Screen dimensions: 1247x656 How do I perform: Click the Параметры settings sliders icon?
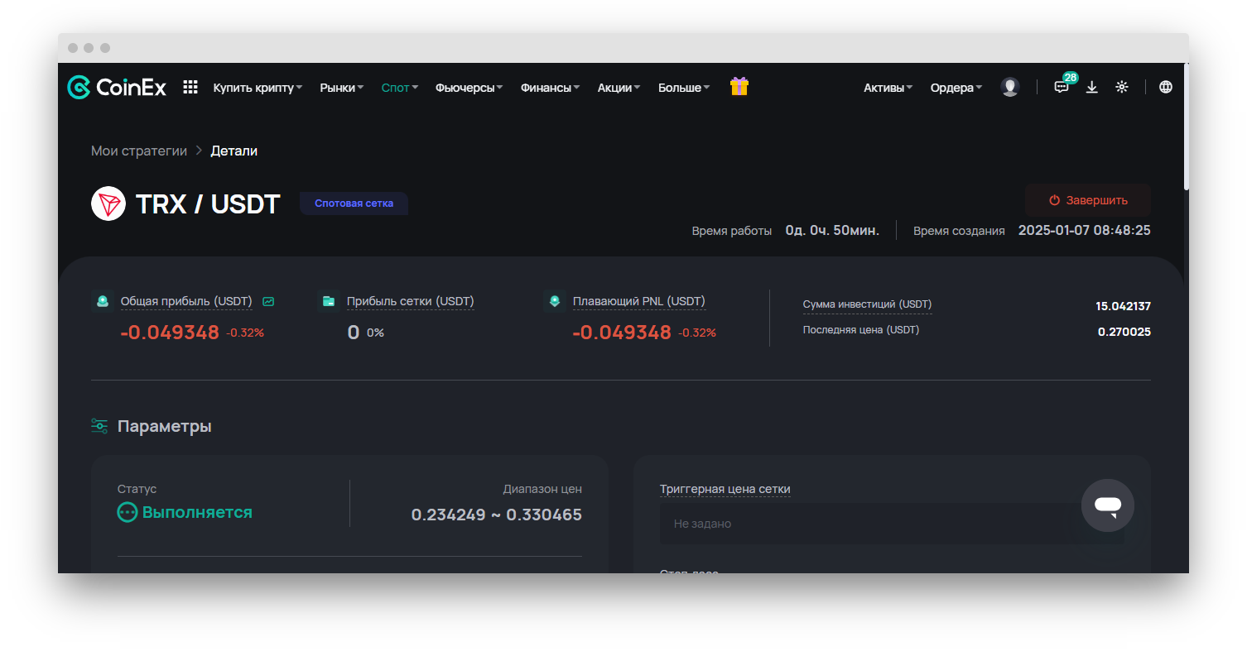99,426
